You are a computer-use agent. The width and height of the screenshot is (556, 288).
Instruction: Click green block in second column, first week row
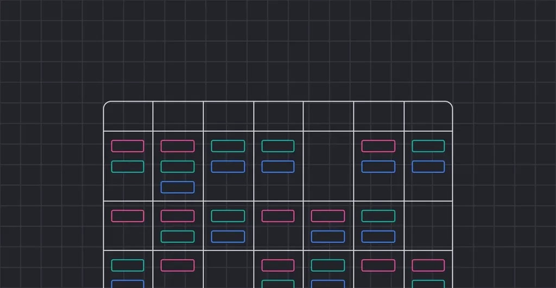pyautogui.click(x=178, y=167)
